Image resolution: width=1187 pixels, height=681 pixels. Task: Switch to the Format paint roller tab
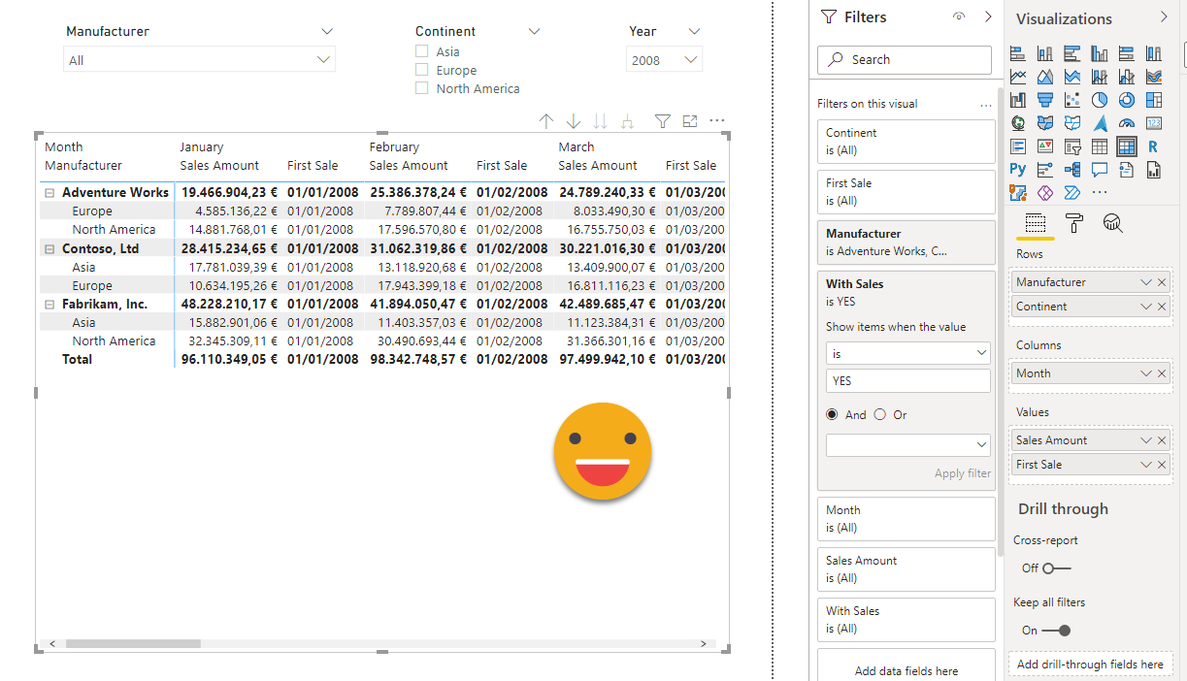pos(1074,224)
